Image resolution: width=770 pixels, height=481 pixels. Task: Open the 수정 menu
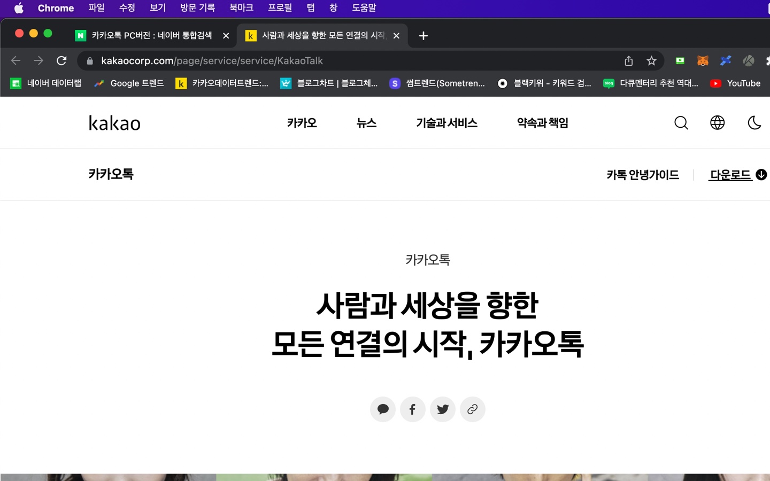pyautogui.click(x=127, y=8)
